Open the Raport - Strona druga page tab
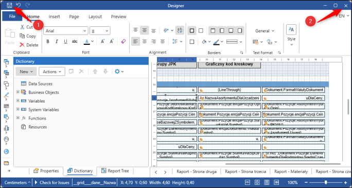352x188 pixels. click(197, 172)
